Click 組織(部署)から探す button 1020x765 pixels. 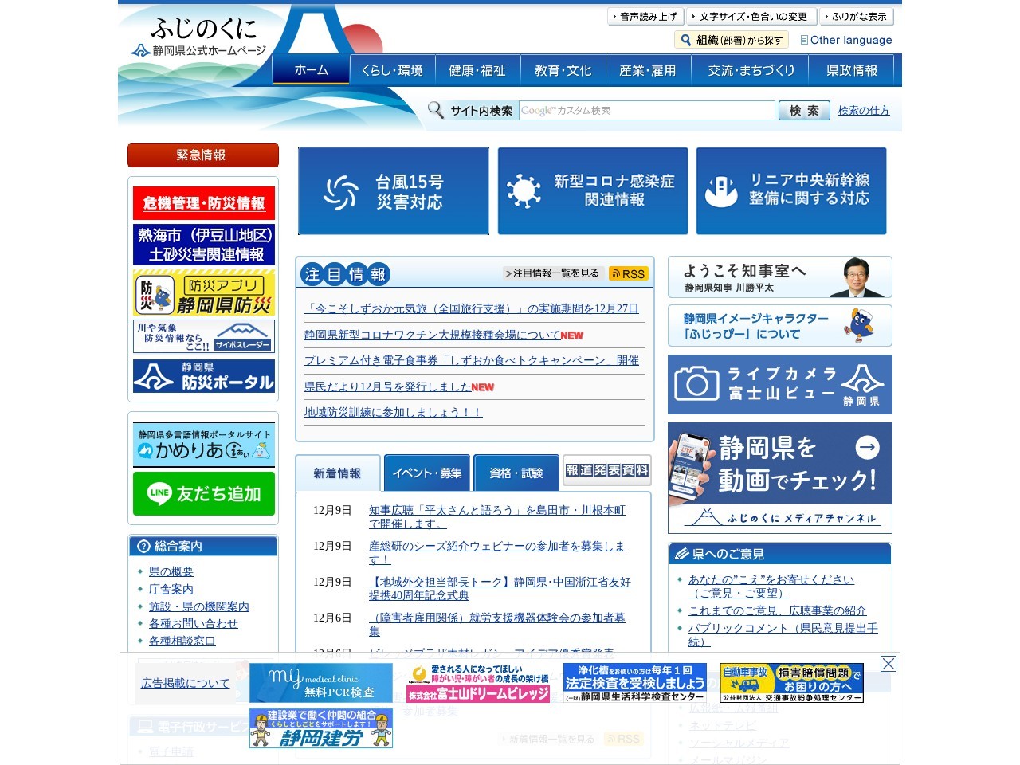click(x=732, y=40)
